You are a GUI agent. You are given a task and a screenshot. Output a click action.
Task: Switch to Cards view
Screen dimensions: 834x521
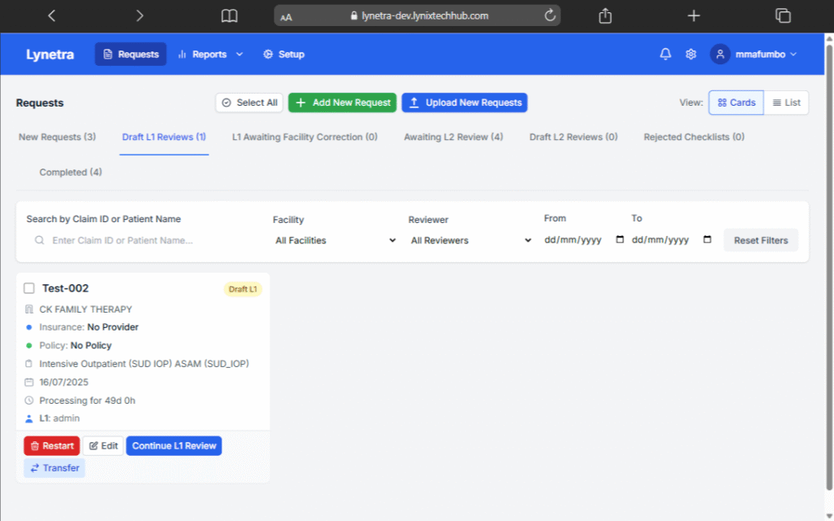(736, 103)
